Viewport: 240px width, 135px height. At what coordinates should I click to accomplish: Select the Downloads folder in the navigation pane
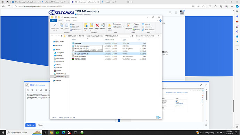[60, 62]
